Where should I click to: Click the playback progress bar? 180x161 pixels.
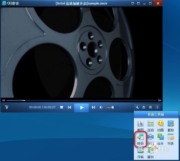coord(82,101)
